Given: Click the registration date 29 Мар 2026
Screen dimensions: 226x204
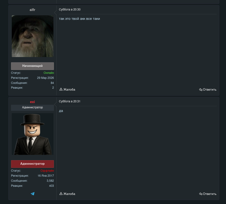Looking at the screenshot, I should click(45, 78).
